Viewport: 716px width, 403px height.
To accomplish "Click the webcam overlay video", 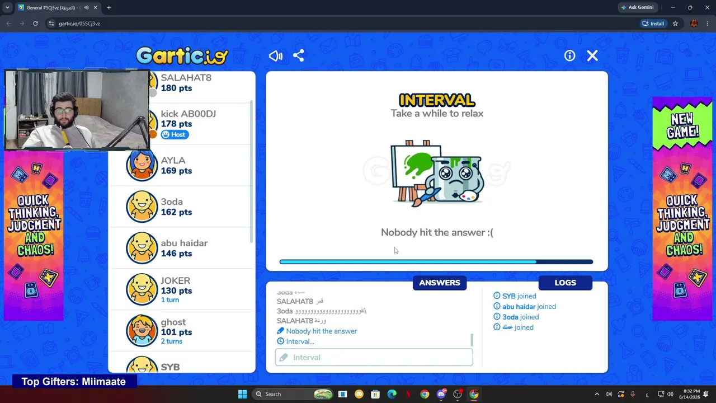I will pyautogui.click(x=77, y=110).
